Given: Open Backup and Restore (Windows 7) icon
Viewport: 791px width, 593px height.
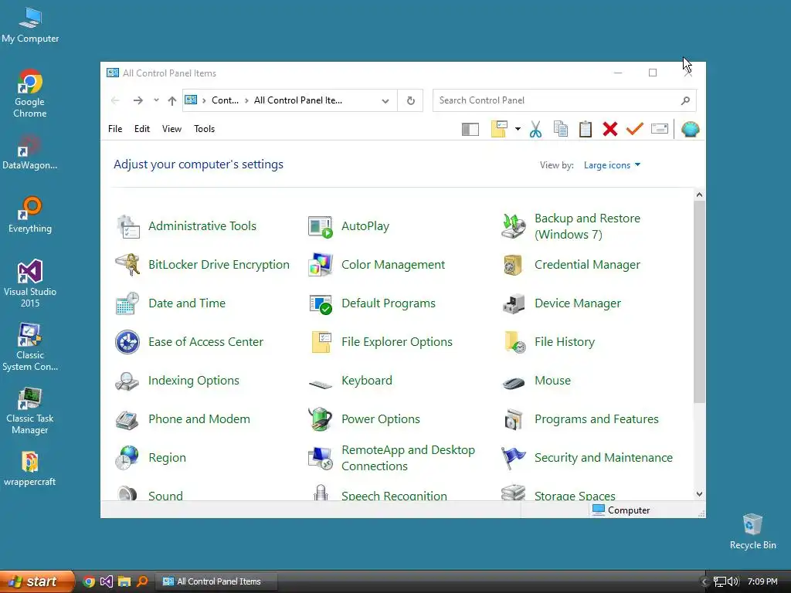Looking at the screenshot, I should point(514,226).
